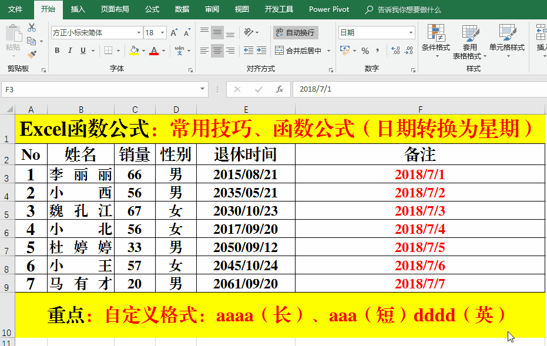Expand the font name dropdown
The width and height of the screenshot is (547, 346).
(139, 33)
